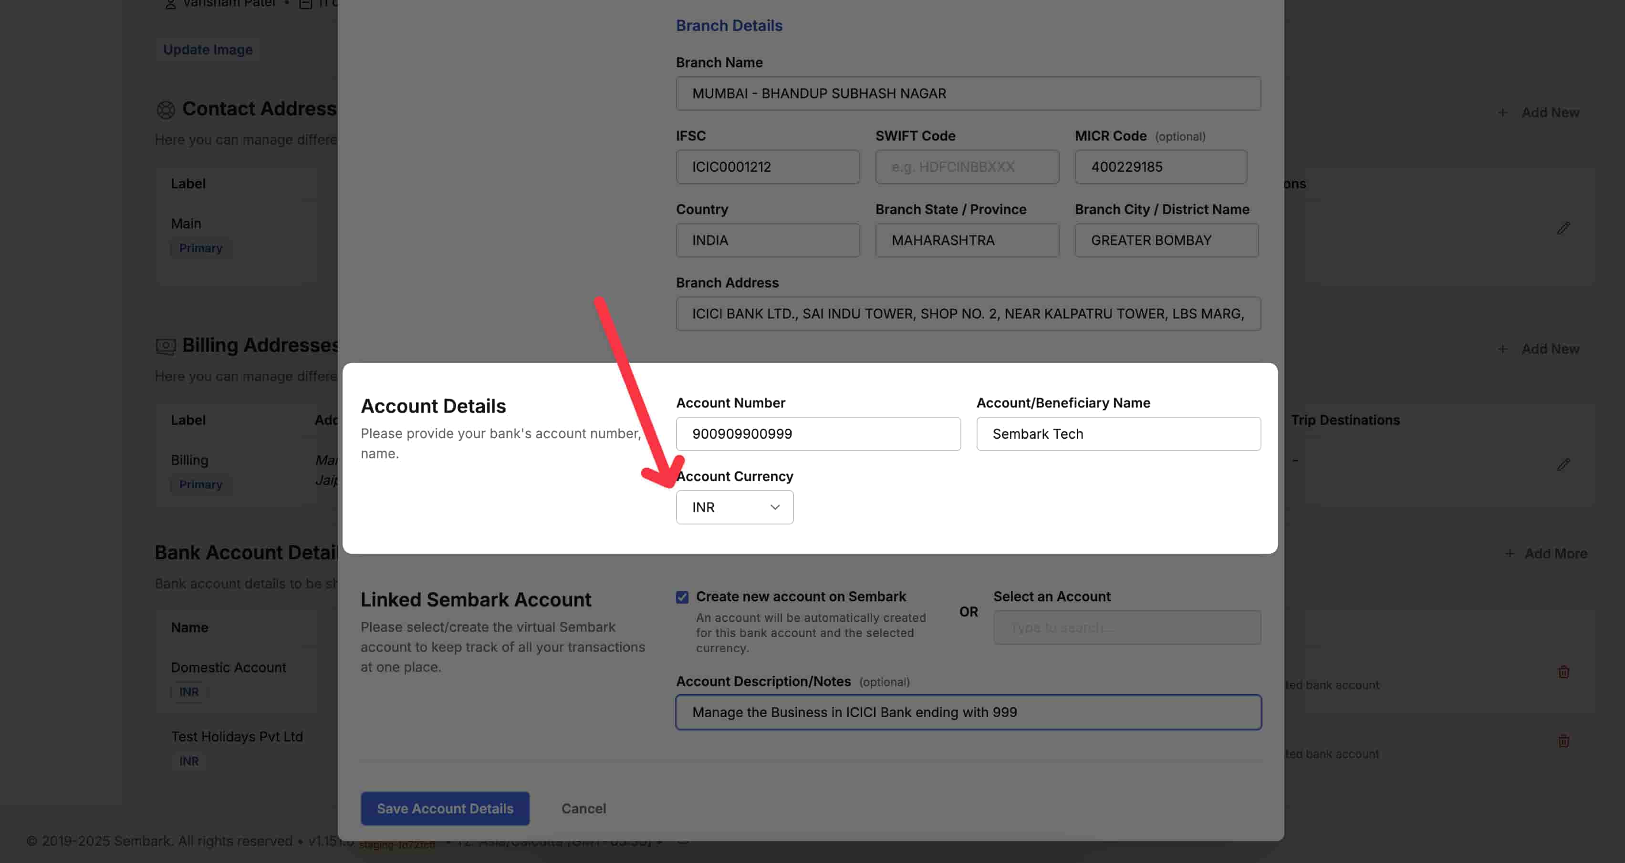
Task: Click the plus icon next to Add More
Action: point(1510,553)
